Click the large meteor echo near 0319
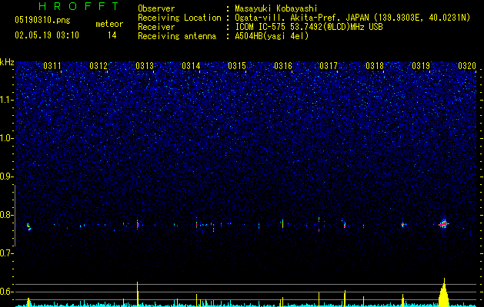This screenshot has height=307, width=484. tap(444, 224)
